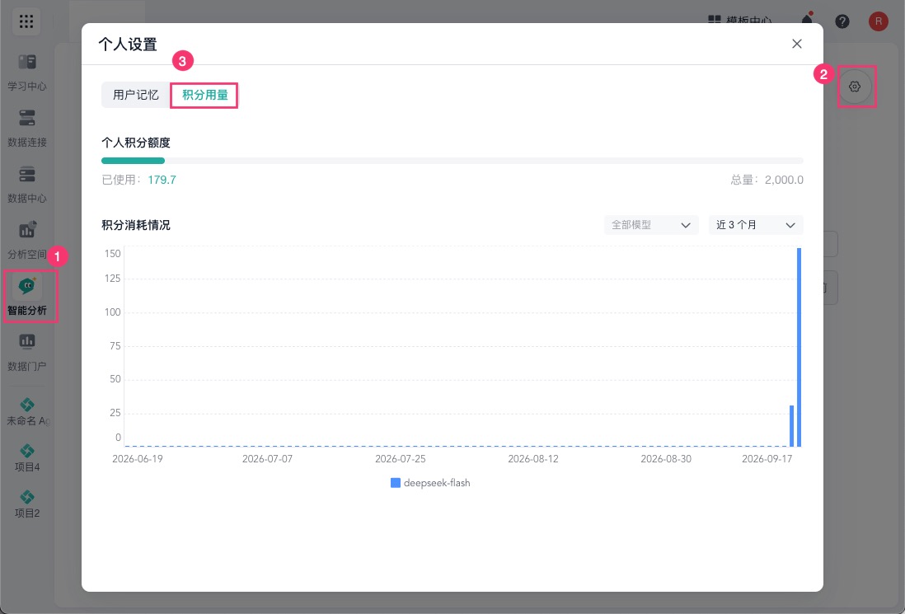Toggle the deepseek-flash legend series
This screenshot has height=614, width=905.
coord(430,483)
